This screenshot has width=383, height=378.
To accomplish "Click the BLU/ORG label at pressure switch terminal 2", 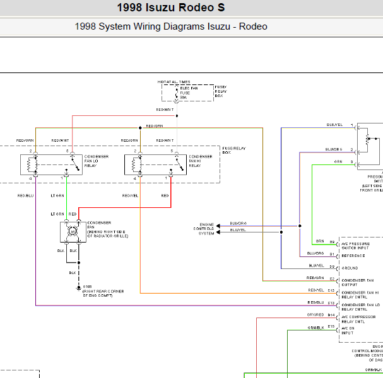I will (334, 149).
